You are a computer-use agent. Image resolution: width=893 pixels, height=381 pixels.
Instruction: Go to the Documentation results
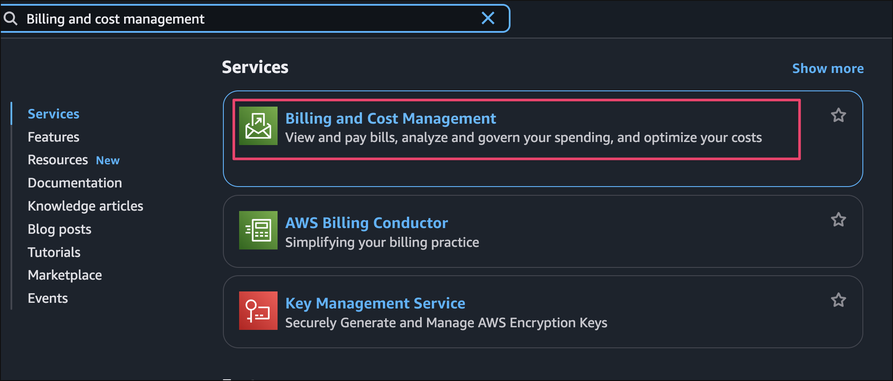[x=75, y=183]
